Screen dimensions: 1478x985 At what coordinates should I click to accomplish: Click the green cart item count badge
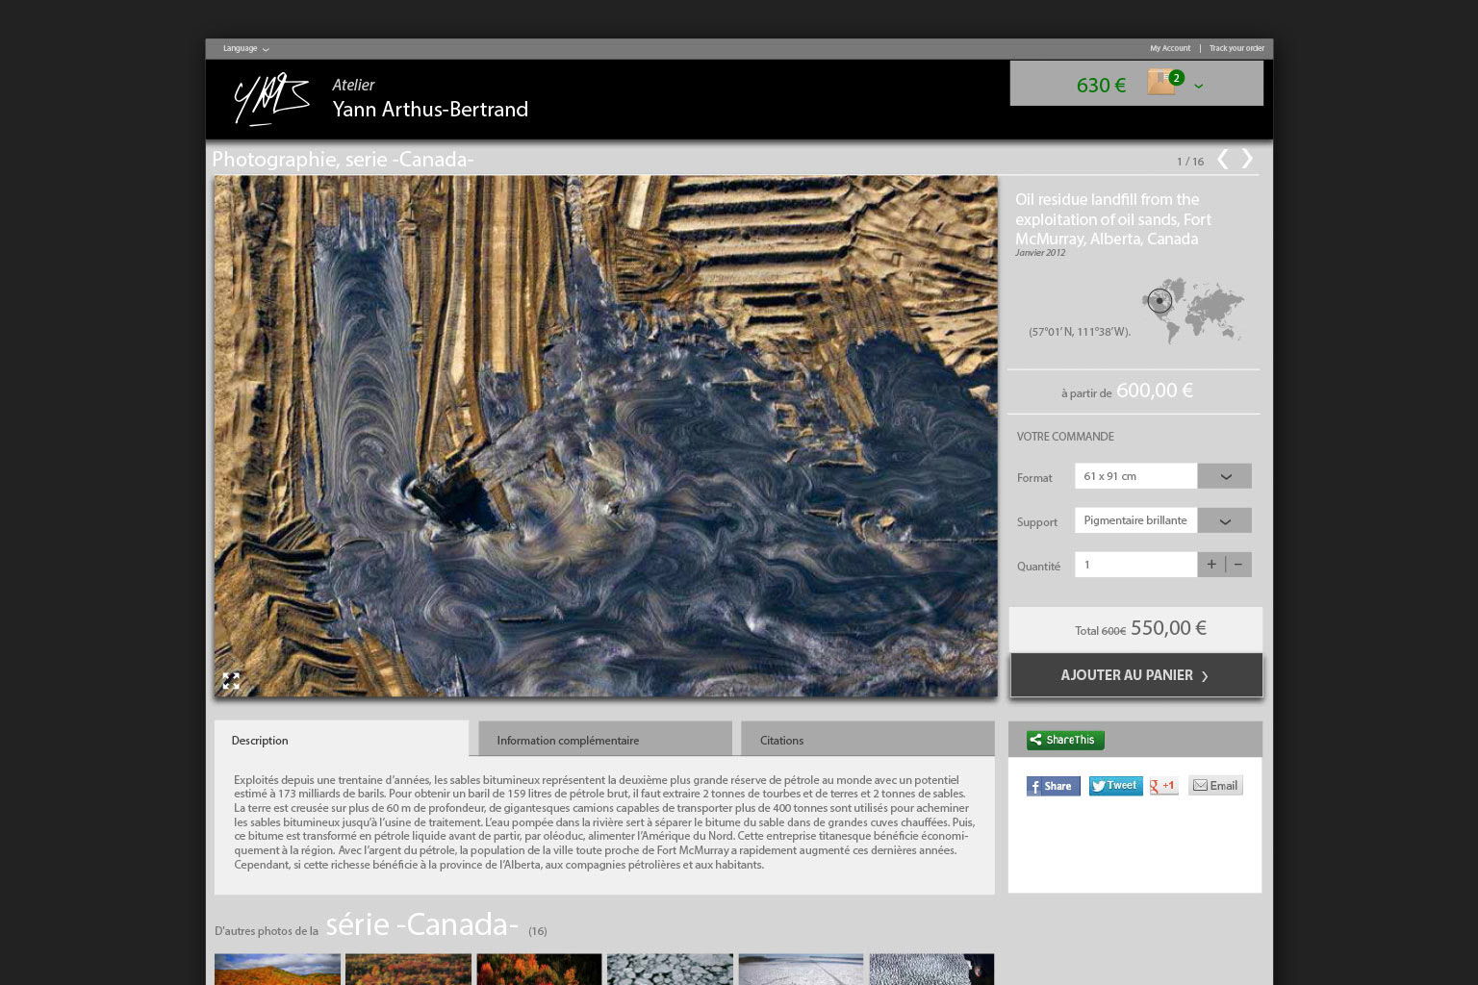pyautogui.click(x=1176, y=78)
